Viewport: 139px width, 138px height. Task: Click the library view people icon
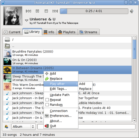[6, 126]
